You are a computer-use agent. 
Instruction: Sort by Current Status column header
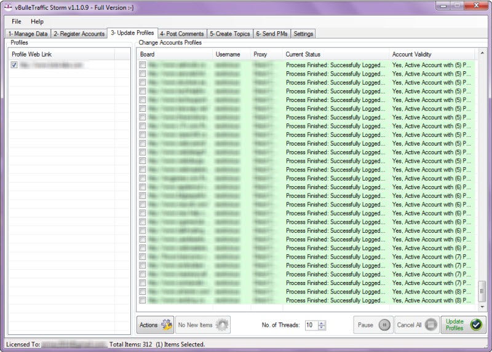[x=335, y=55]
